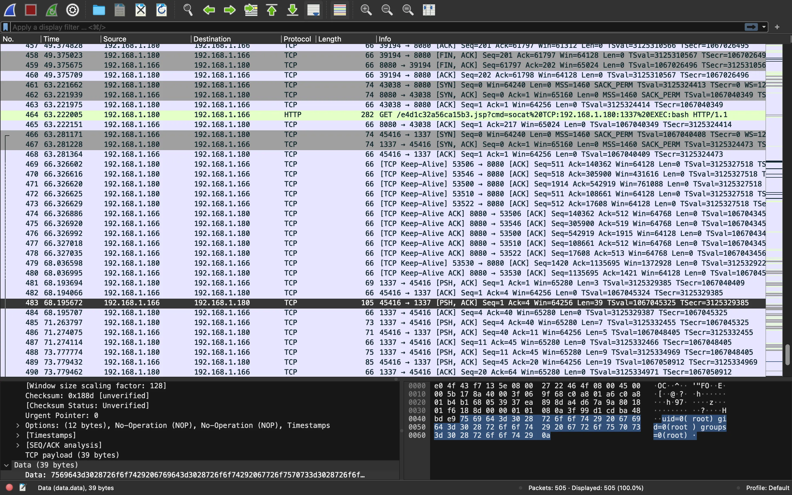This screenshot has width=792, height=495.
Task: Jump to first packet icon
Action: click(x=272, y=10)
